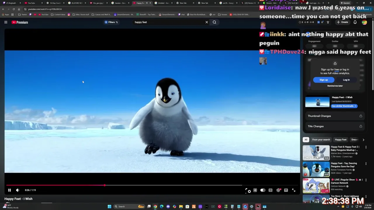Image resolution: width=374 pixels, height=210 pixels.
Task: Pause the video
Action: [x=9, y=190]
